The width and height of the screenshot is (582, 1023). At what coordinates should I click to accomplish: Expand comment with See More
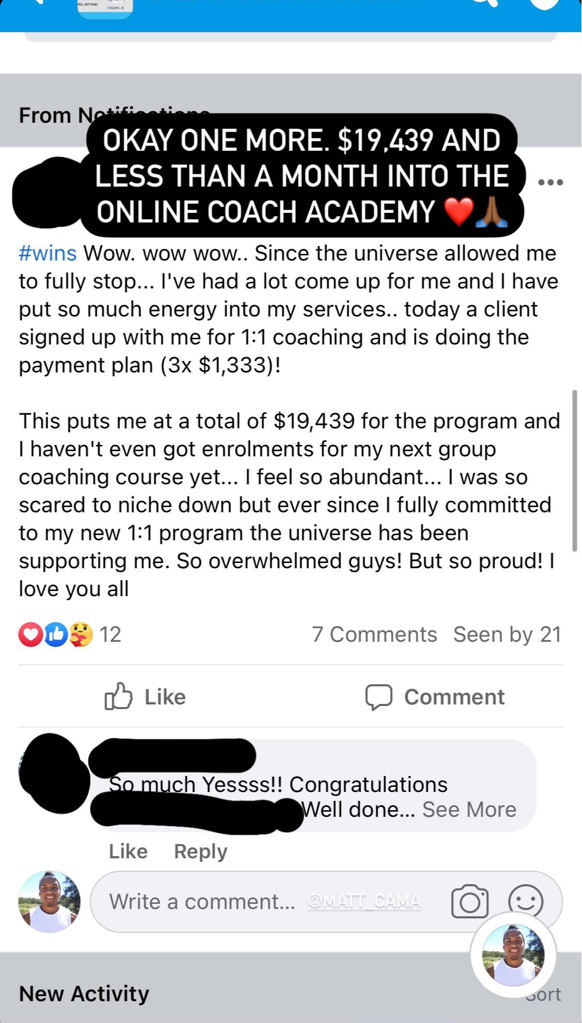click(x=469, y=810)
